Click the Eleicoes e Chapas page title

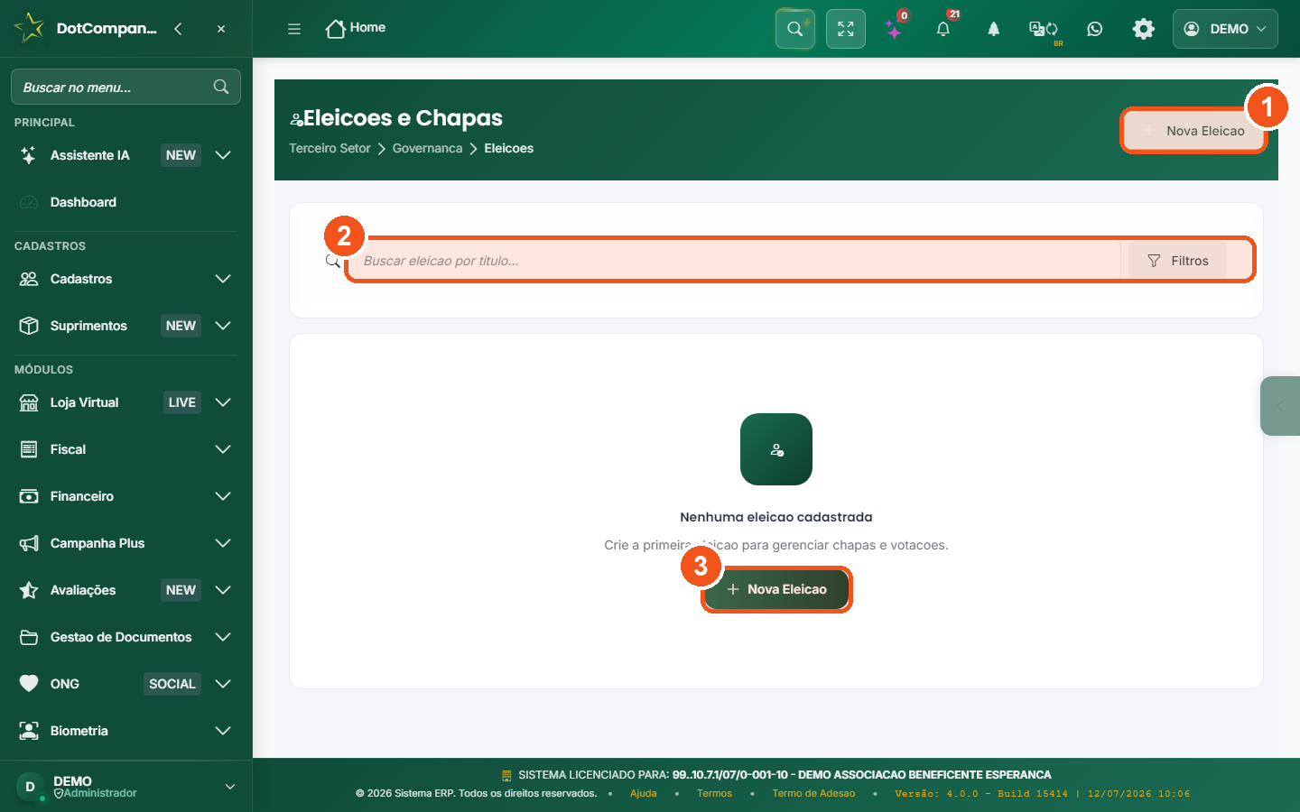point(403,118)
